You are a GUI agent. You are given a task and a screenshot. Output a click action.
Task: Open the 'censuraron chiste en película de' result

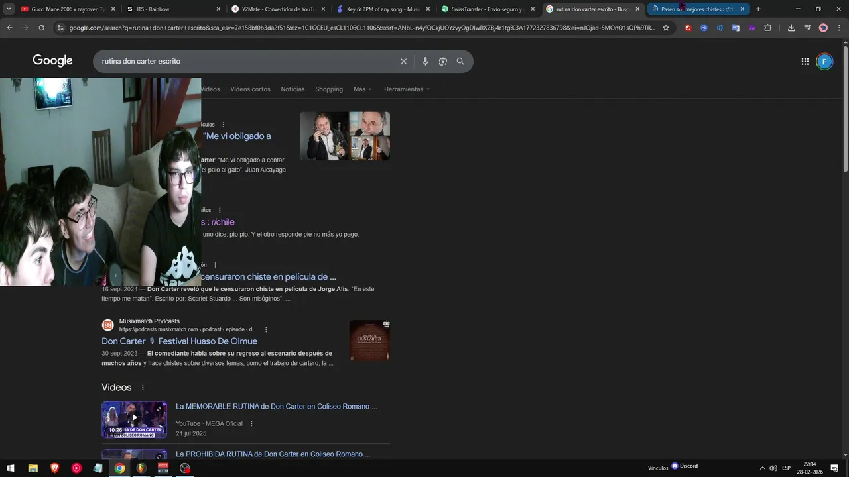click(269, 277)
